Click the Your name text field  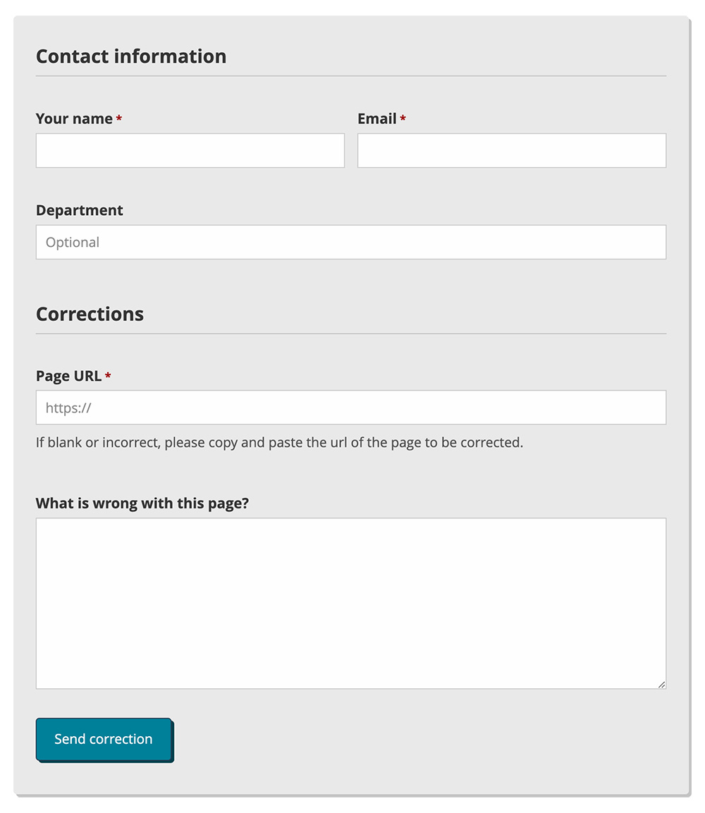190,151
